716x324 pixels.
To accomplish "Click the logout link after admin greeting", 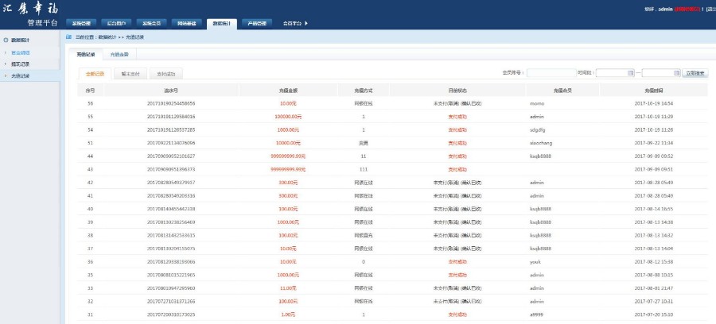I will tap(710, 9).
